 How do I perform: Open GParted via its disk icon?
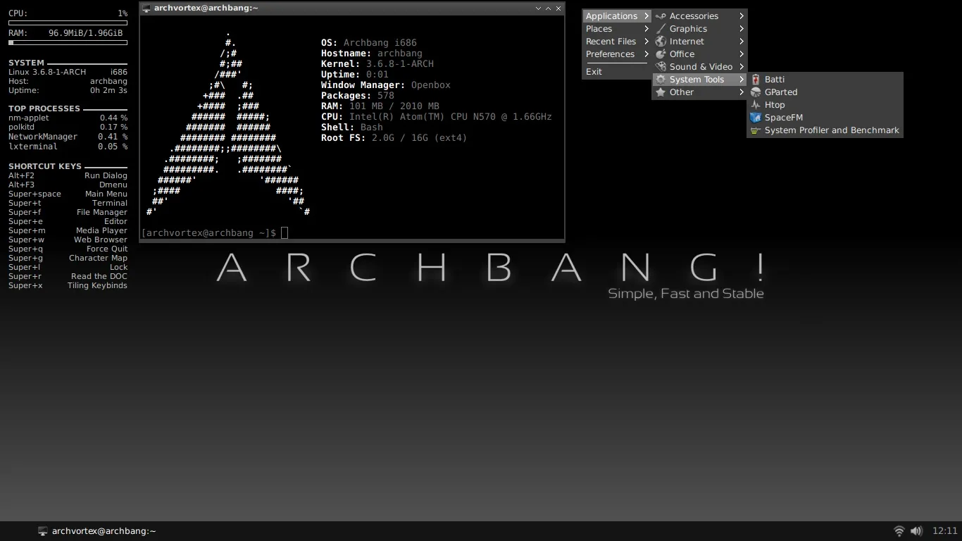[x=756, y=92]
